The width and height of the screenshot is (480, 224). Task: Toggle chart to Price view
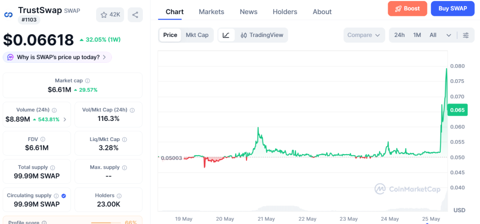pyautogui.click(x=170, y=35)
